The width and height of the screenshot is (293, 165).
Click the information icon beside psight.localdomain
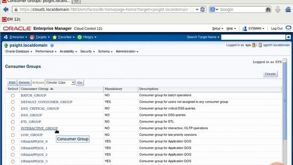(x=52, y=45)
